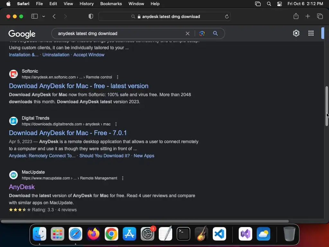
Task: Launch Visual Studio from the Dock
Action: tap(245, 234)
